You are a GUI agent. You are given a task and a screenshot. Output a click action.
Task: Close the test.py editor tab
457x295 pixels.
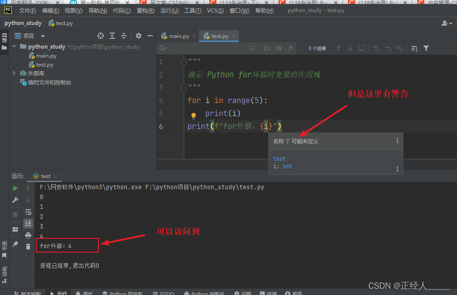pos(233,36)
